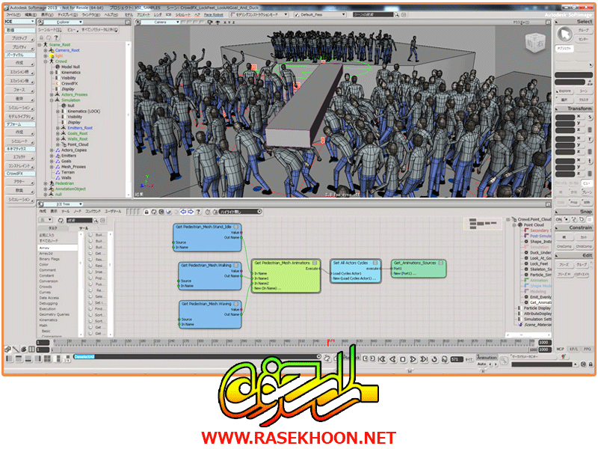Click the large arrow selection tool in the Select panel
The height and width of the screenshot is (449, 598).
tap(564, 34)
